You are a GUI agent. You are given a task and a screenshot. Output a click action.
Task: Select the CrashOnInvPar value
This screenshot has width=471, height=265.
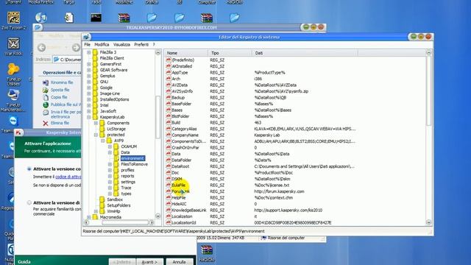[185, 147]
